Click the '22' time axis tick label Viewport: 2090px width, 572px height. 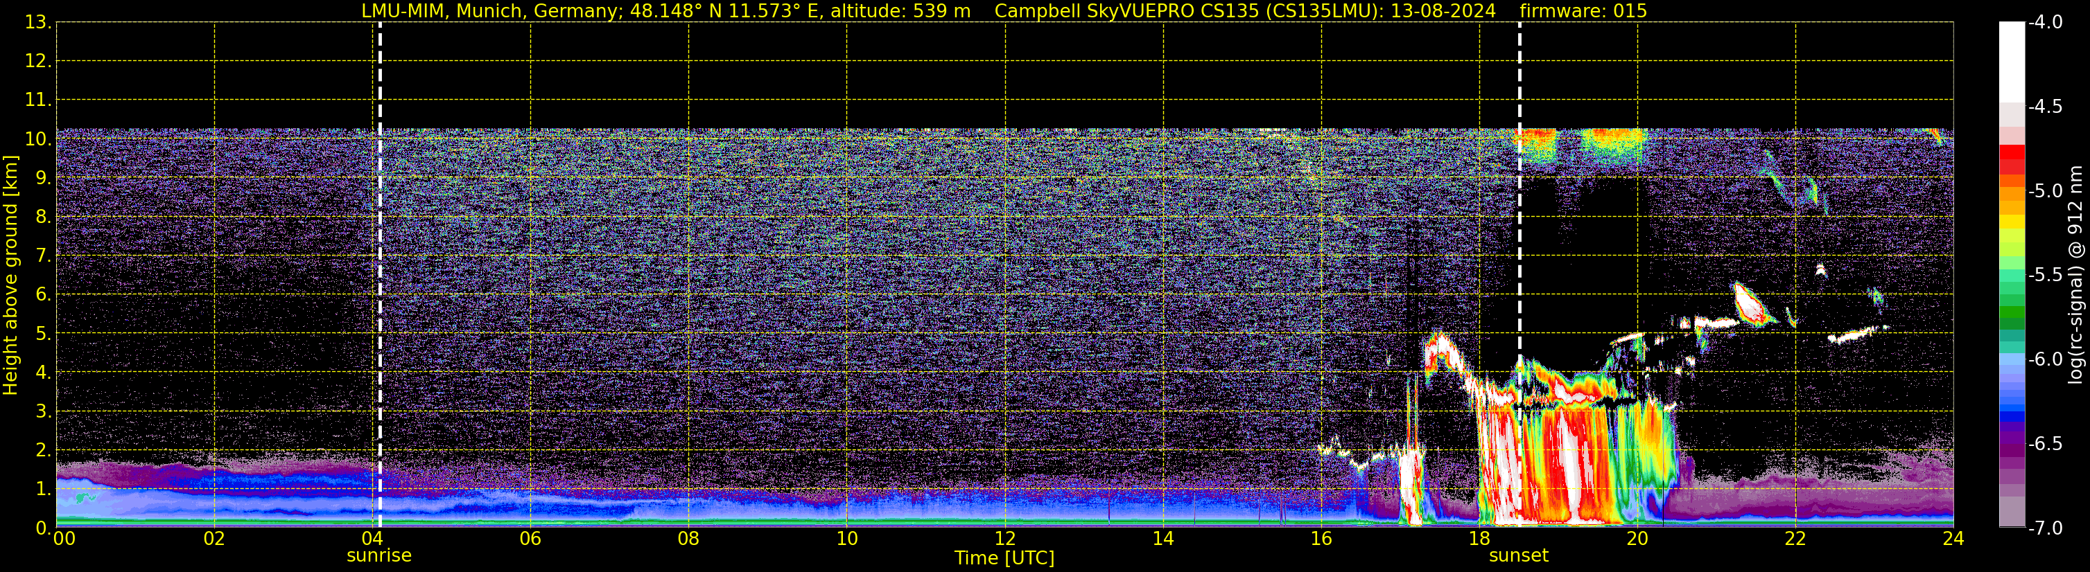tap(1795, 538)
